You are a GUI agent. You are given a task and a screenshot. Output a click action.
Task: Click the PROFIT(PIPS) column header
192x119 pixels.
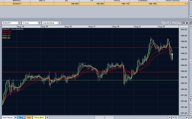point(173,1)
